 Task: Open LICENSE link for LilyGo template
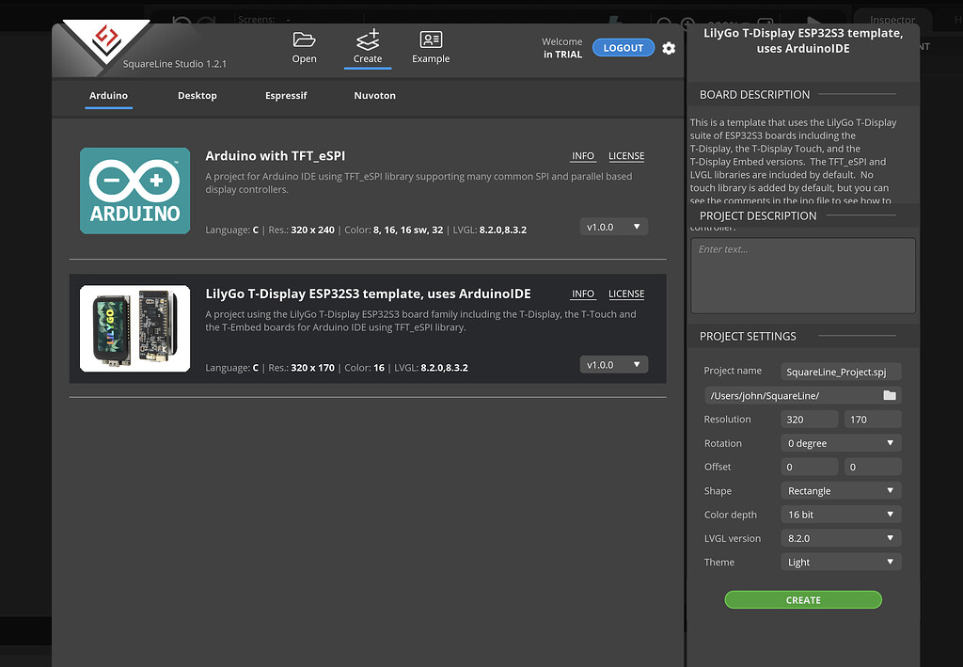(626, 294)
